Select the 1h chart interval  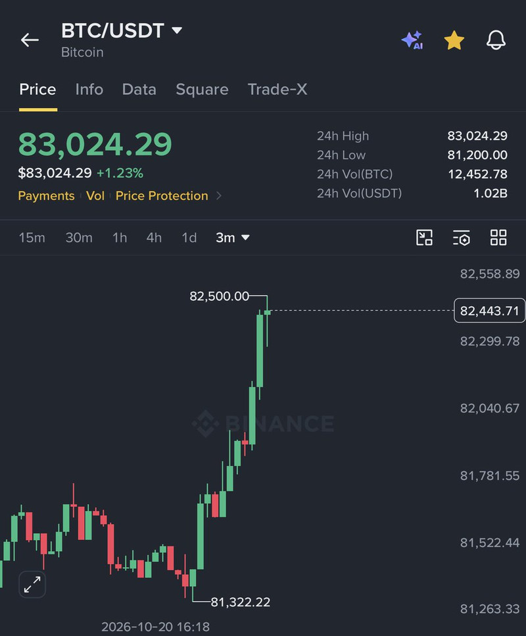[x=120, y=237]
